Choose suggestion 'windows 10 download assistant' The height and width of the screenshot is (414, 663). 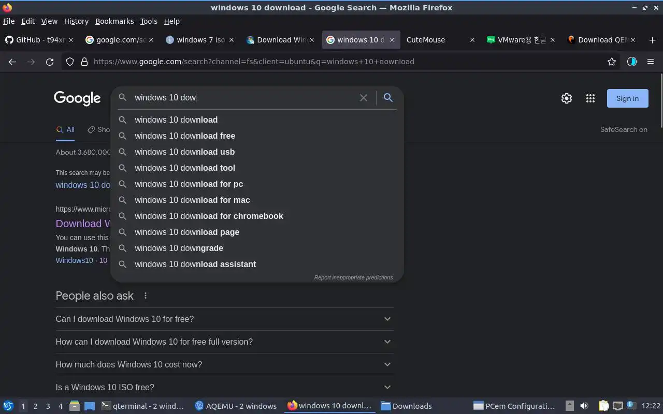[257, 264]
